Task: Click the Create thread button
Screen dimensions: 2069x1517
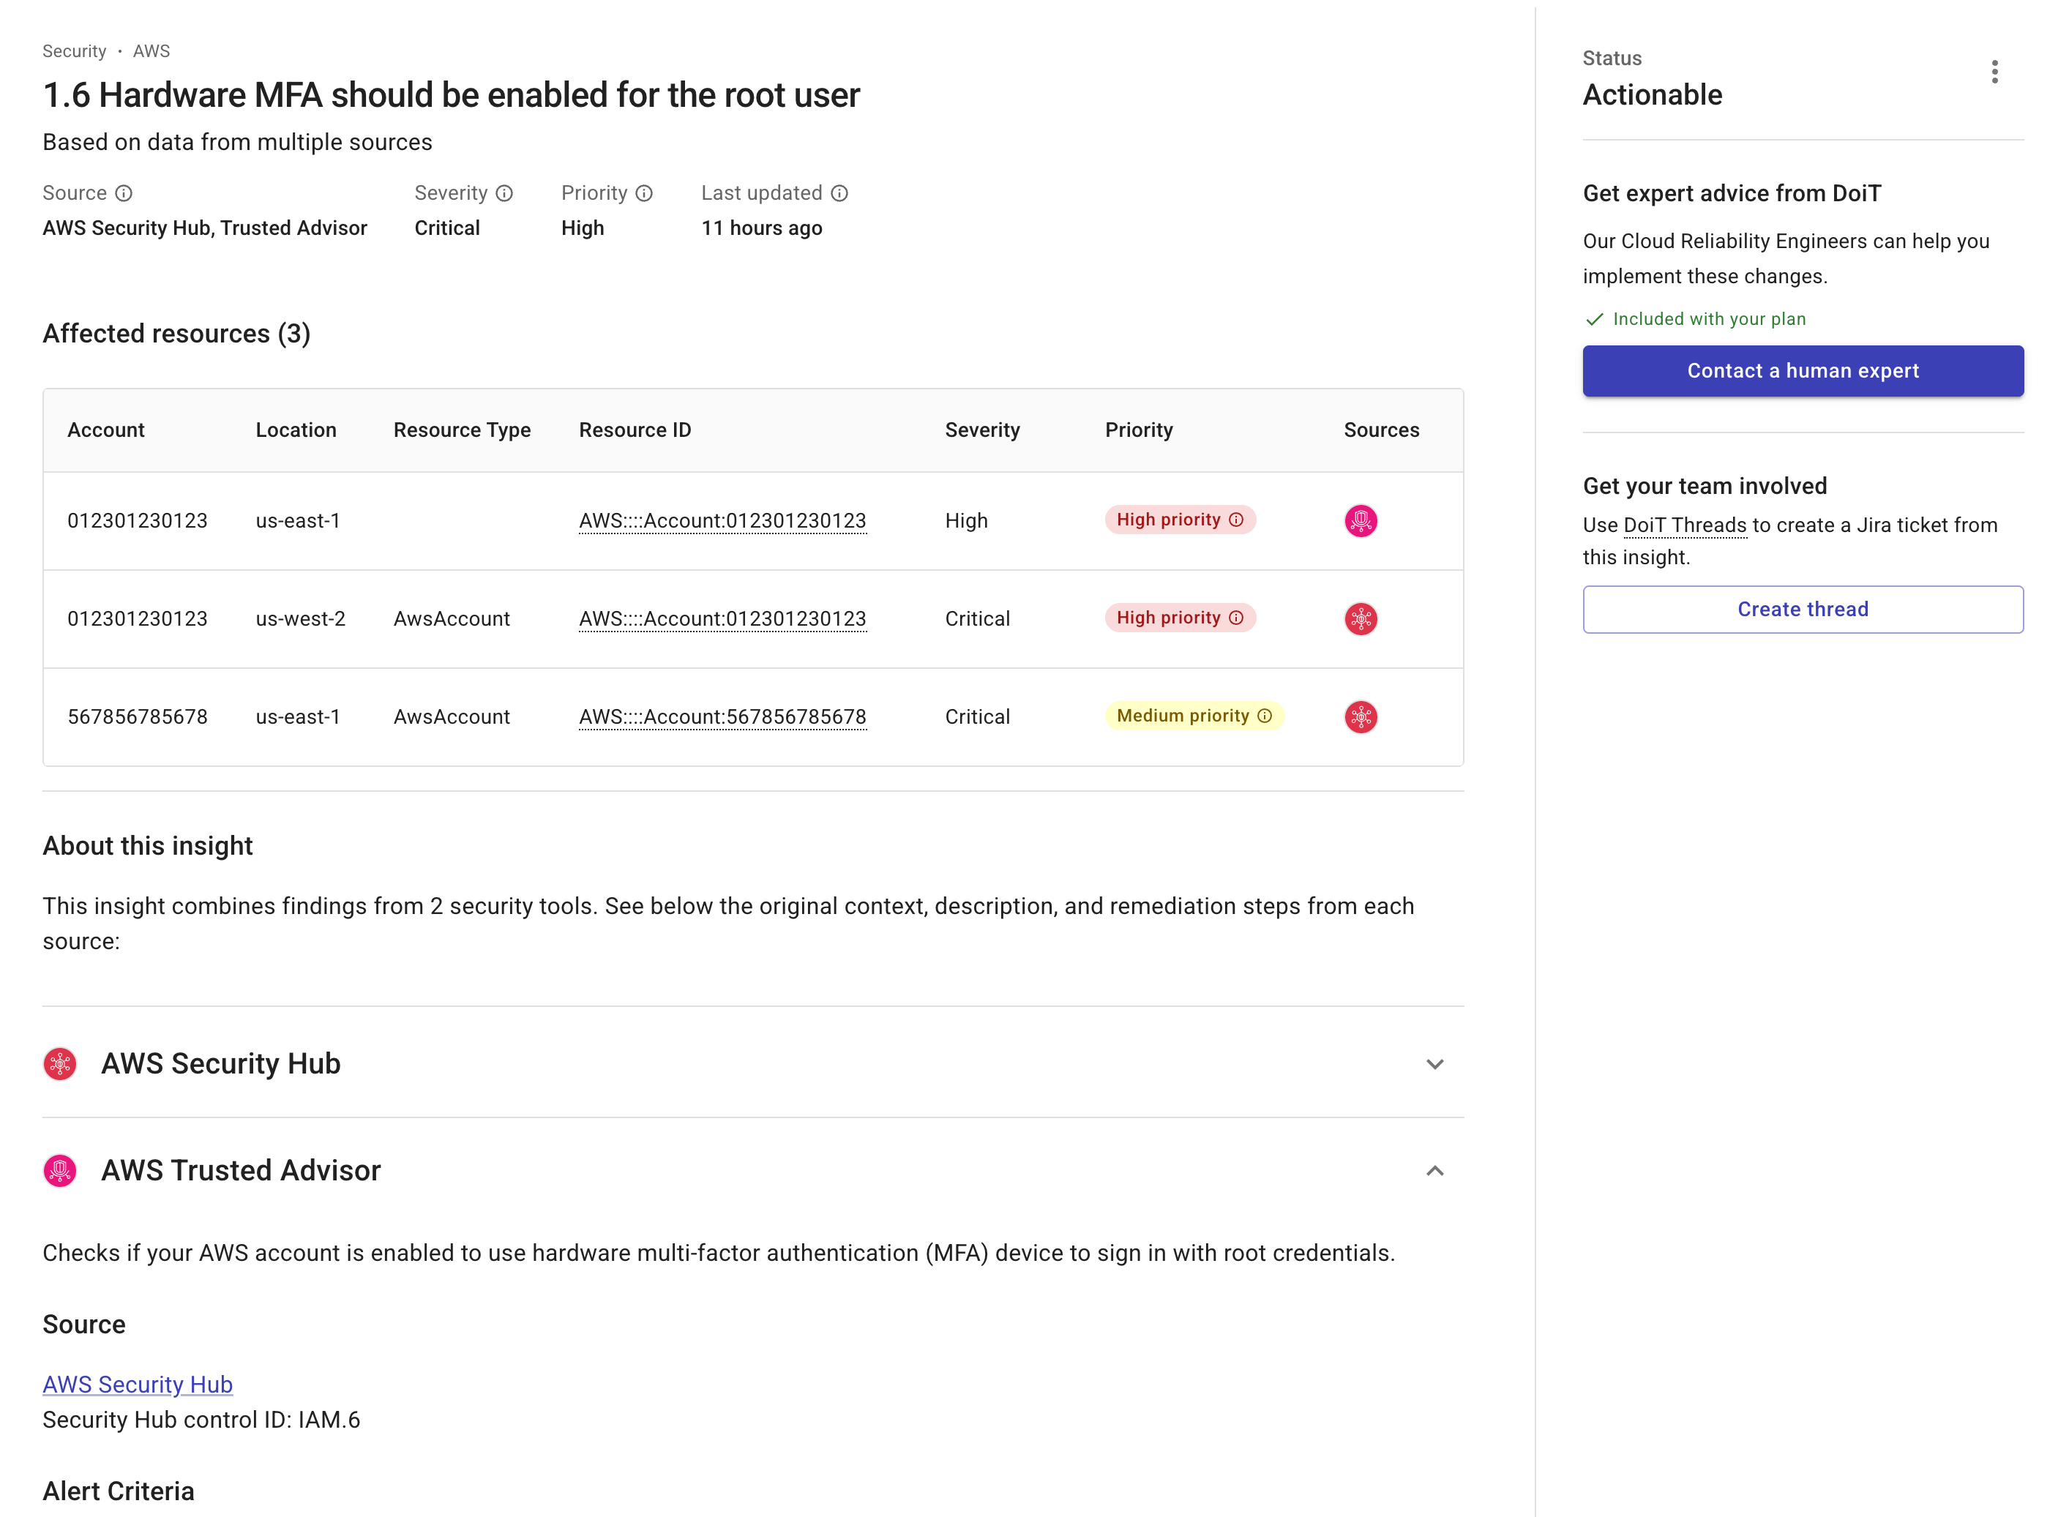Action: click(1802, 610)
